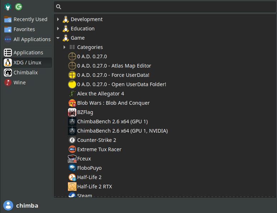Click the Steam application icon
This screenshot has width=277, height=213.
(72, 195)
